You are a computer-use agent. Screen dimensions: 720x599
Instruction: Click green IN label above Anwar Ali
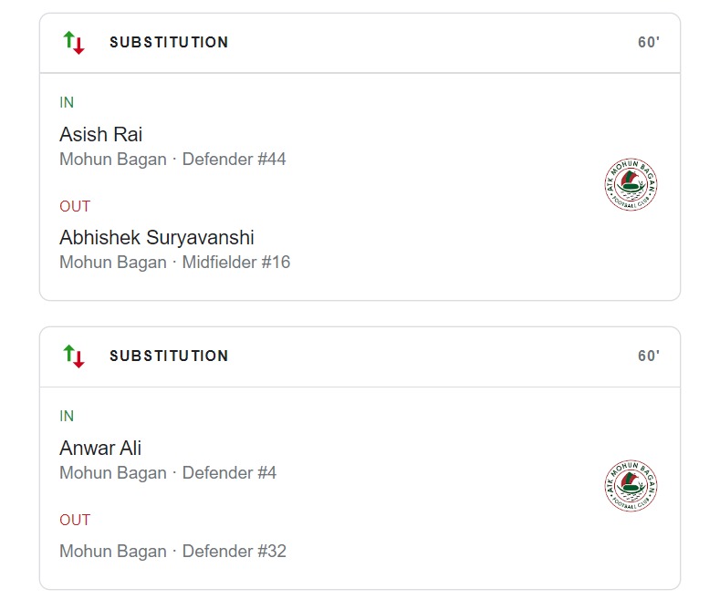pos(67,417)
